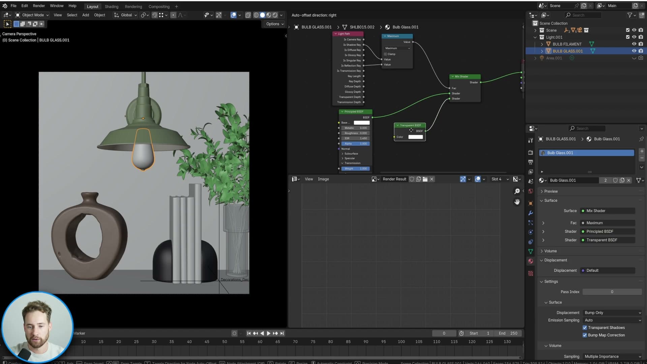Image resolution: width=647 pixels, height=364 pixels.
Task: Open the Particles properties tab
Action: coord(530,222)
